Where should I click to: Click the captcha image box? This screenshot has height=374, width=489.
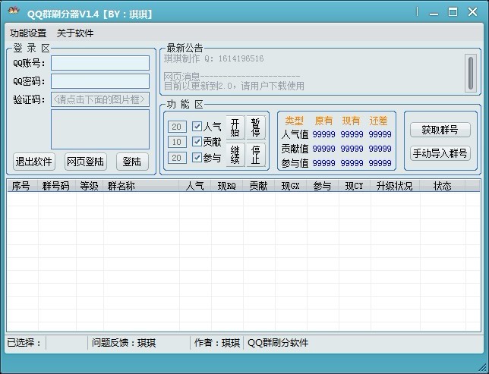[x=100, y=129]
